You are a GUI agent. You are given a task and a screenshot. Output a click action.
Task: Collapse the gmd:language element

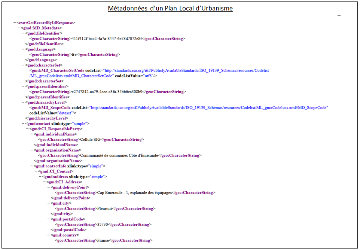[23, 49]
